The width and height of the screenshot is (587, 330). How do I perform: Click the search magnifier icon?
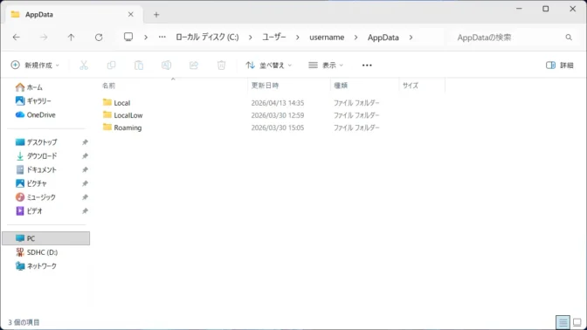[x=569, y=37]
